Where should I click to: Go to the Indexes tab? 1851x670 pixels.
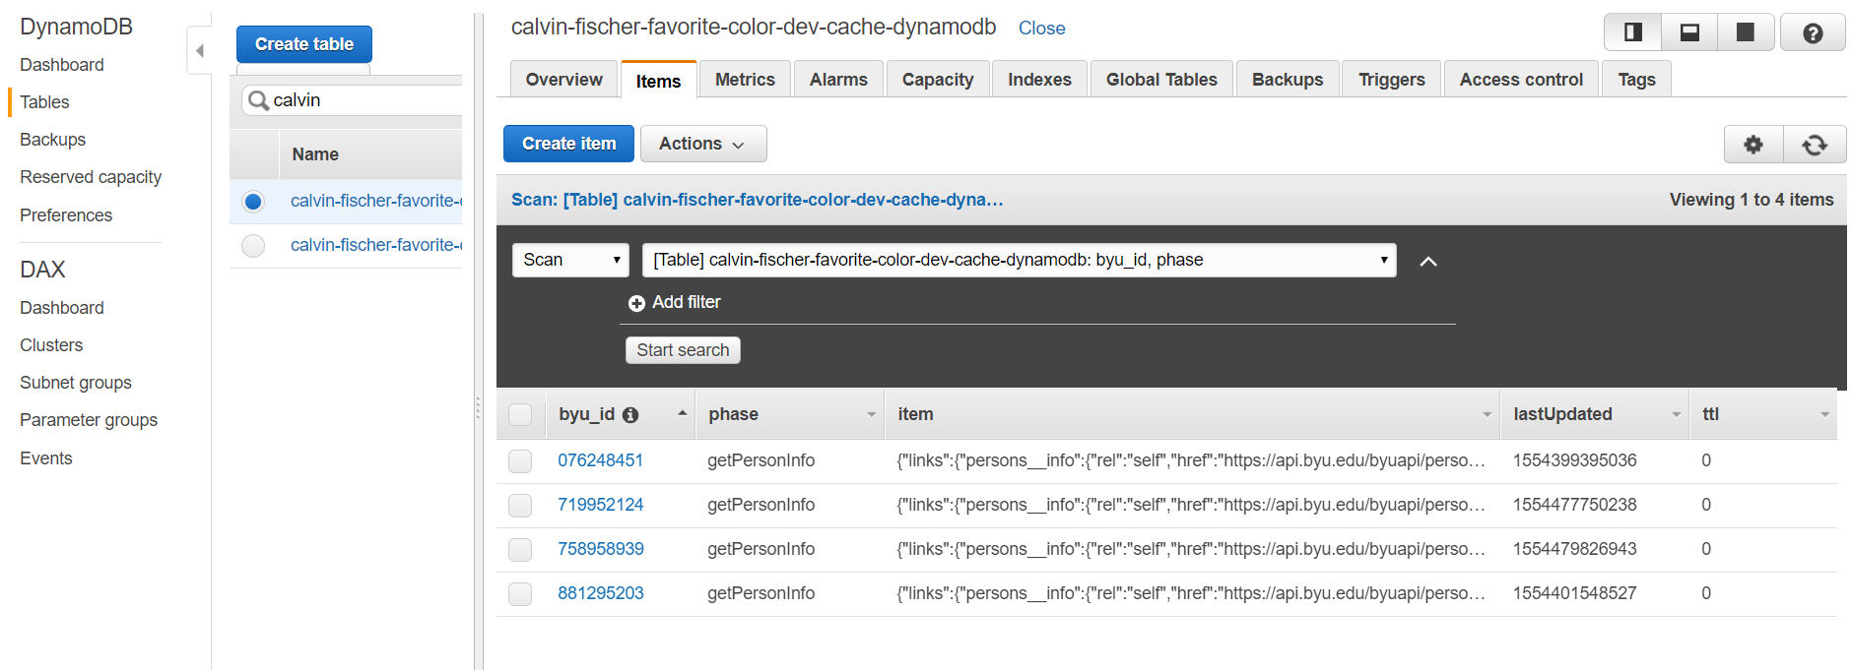(x=1039, y=80)
